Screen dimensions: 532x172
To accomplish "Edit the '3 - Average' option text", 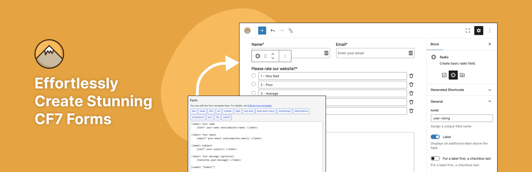I will 332,93.
